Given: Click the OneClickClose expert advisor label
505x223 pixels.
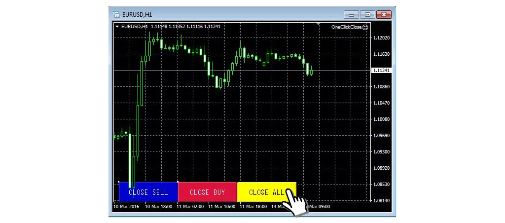Looking at the screenshot, I should coord(347,27).
